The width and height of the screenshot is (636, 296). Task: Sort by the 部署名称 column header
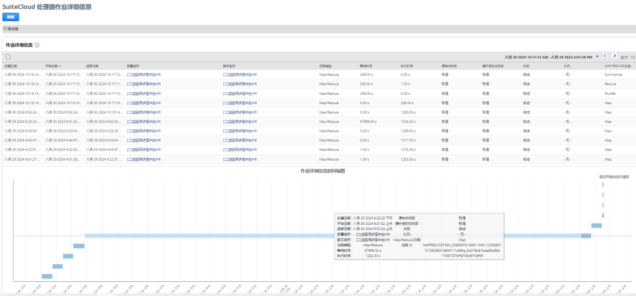[x=133, y=66]
